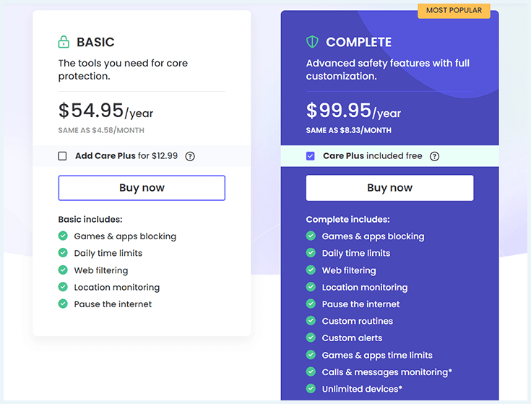Click the green lock icon beside BASIC

64,42
